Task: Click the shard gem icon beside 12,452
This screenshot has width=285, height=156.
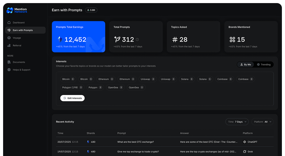Action: coord(60,39)
